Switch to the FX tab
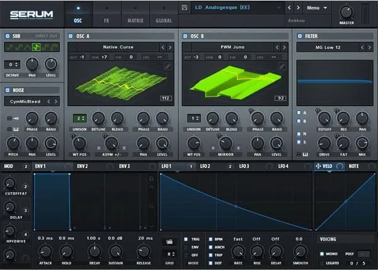Viewport: 378px width, 270px height. [x=106, y=15]
